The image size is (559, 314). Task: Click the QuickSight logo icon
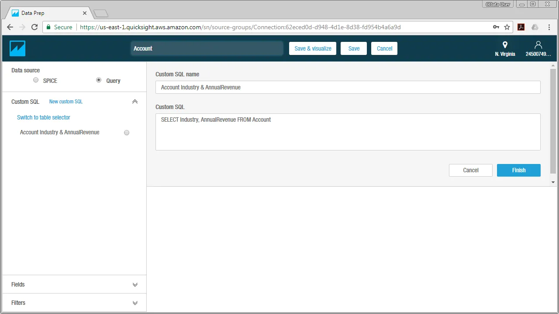pos(17,48)
